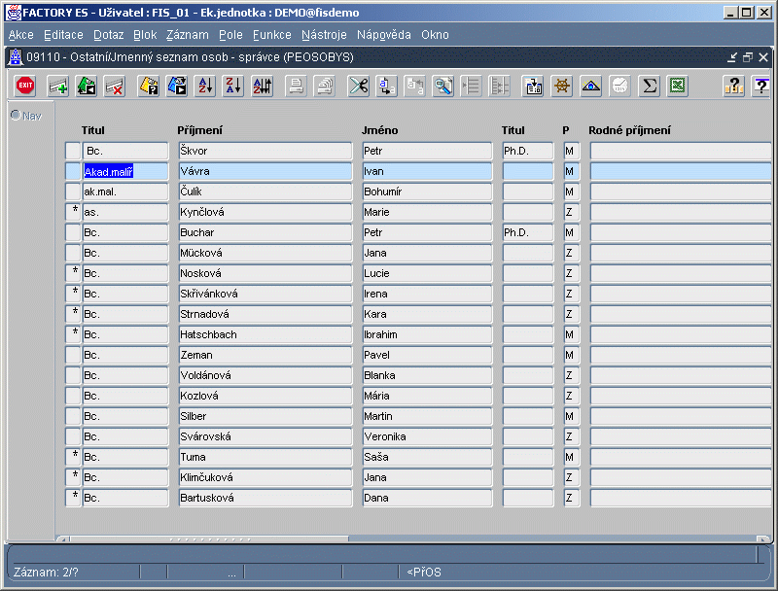This screenshot has height=591, width=778.
Task: Click the copy value icon with blue a
Action: 386,86
